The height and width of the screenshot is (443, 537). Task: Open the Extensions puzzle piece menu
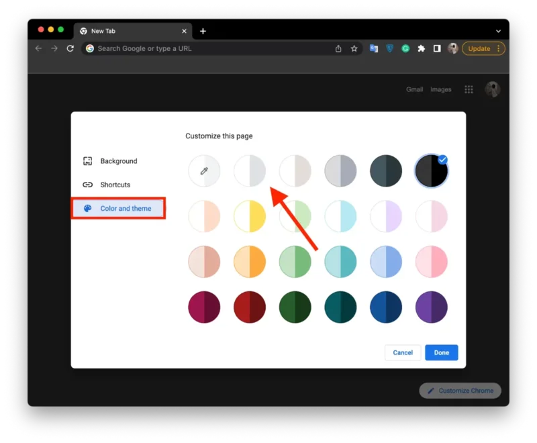[x=422, y=48]
